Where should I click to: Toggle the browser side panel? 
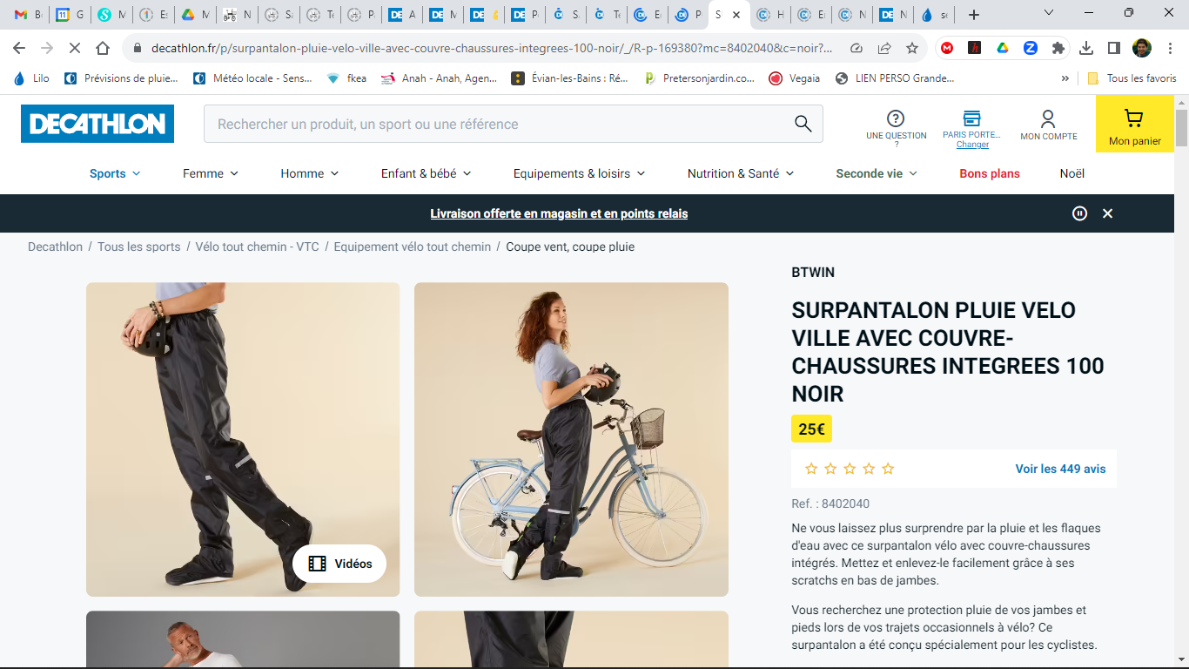click(1113, 48)
